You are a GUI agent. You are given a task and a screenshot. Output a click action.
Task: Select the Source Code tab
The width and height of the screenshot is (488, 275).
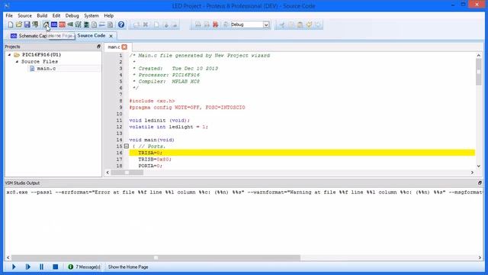[x=91, y=36]
